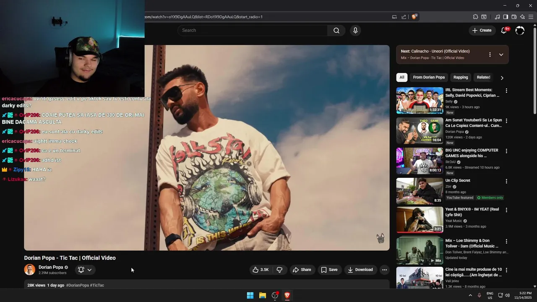The width and height of the screenshot is (537, 302).
Task: Open the Leo AI sparkle icon
Action: [522, 17]
